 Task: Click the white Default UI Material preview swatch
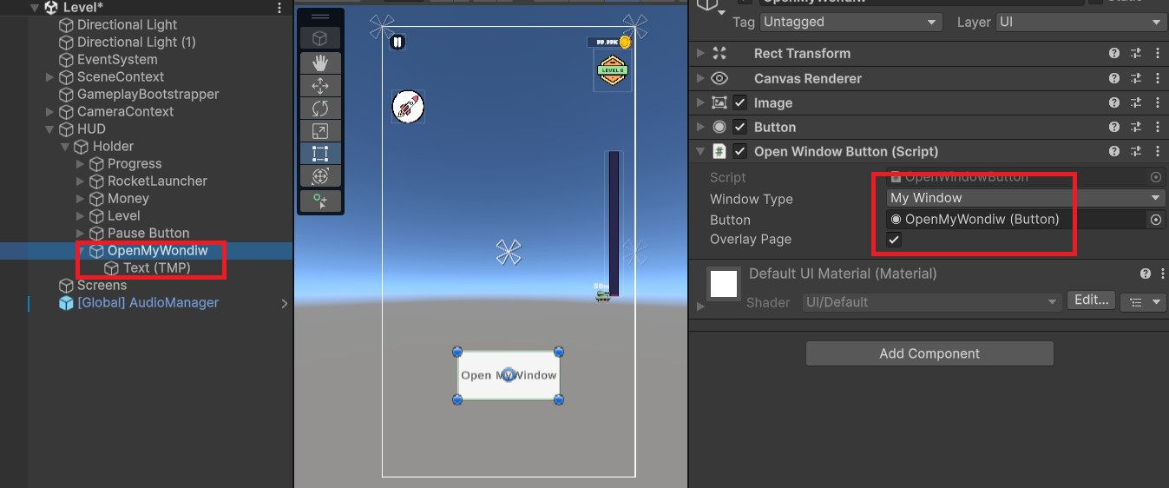click(724, 283)
